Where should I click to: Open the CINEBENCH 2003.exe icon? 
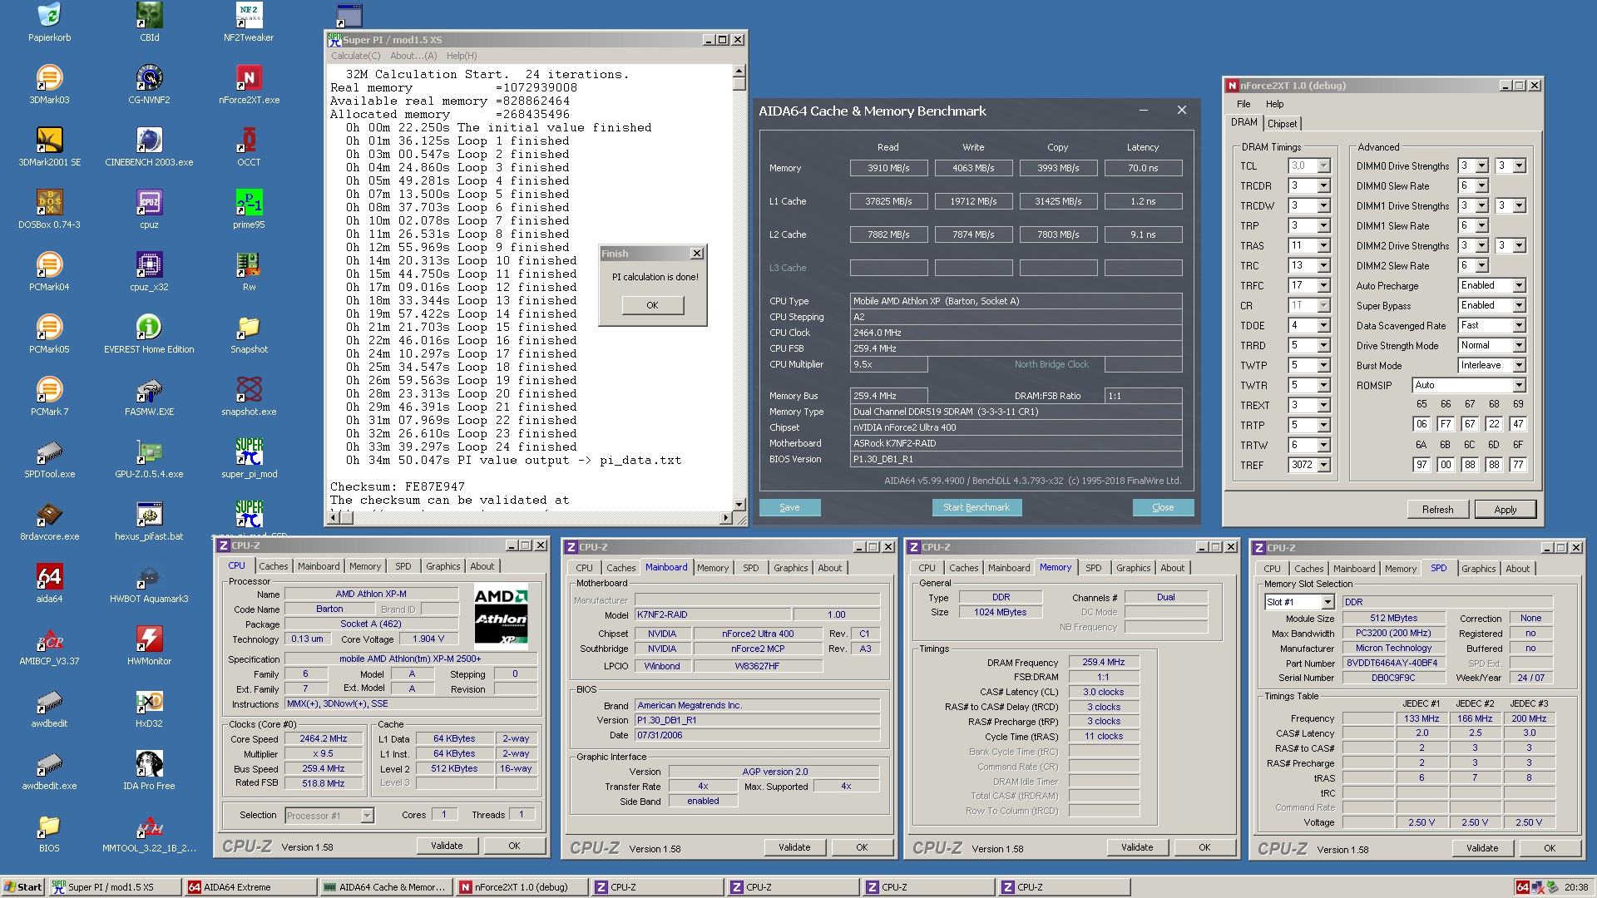(149, 141)
